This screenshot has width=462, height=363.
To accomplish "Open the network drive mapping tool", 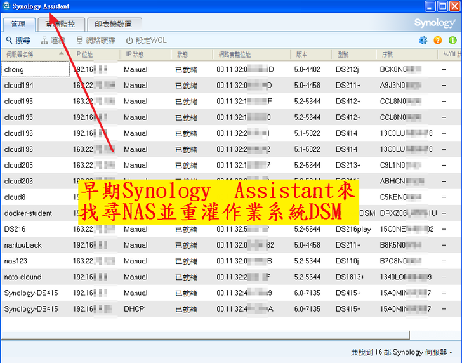I will pyautogui.click(x=96, y=41).
